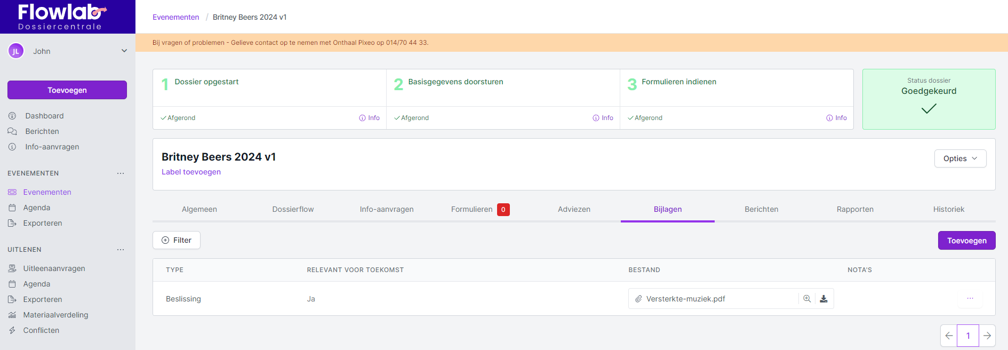Open the row actions ellipsis for Beslissing
The height and width of the screenshot is (350, 1008).
coord(970,299)
